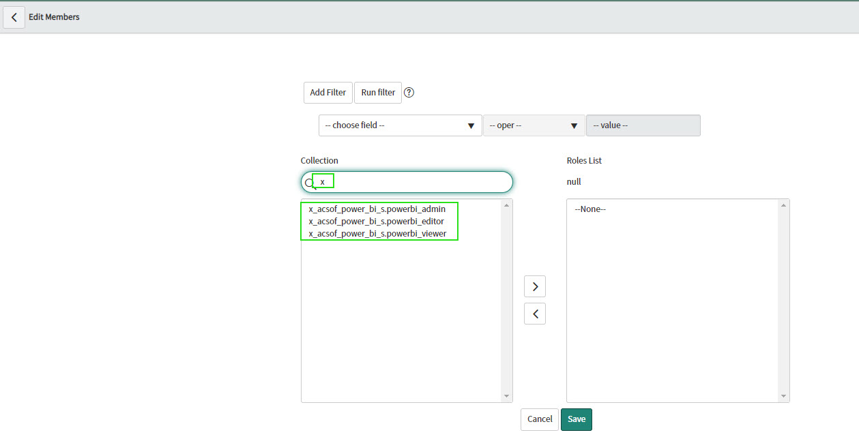Click Roles List scrollbar down arrow
The image size is (859, 437).
click(x=783, y=396)
